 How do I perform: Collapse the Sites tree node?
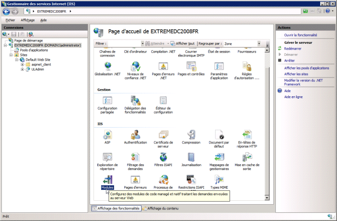point(11,55)
